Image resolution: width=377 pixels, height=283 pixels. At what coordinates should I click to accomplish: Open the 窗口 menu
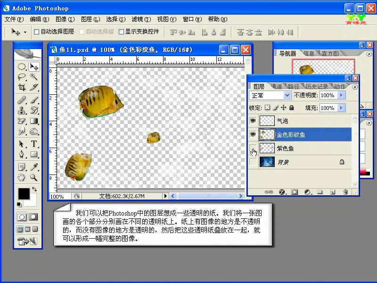(192, 19)
